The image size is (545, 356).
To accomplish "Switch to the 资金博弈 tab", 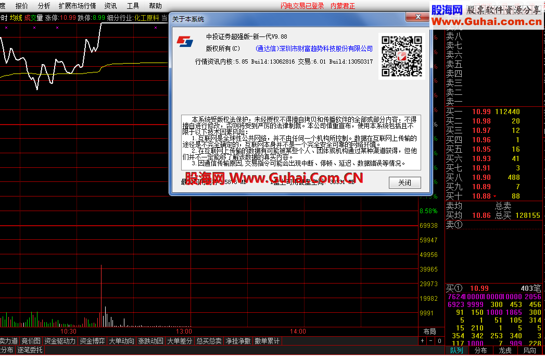I will pos(92,341).
